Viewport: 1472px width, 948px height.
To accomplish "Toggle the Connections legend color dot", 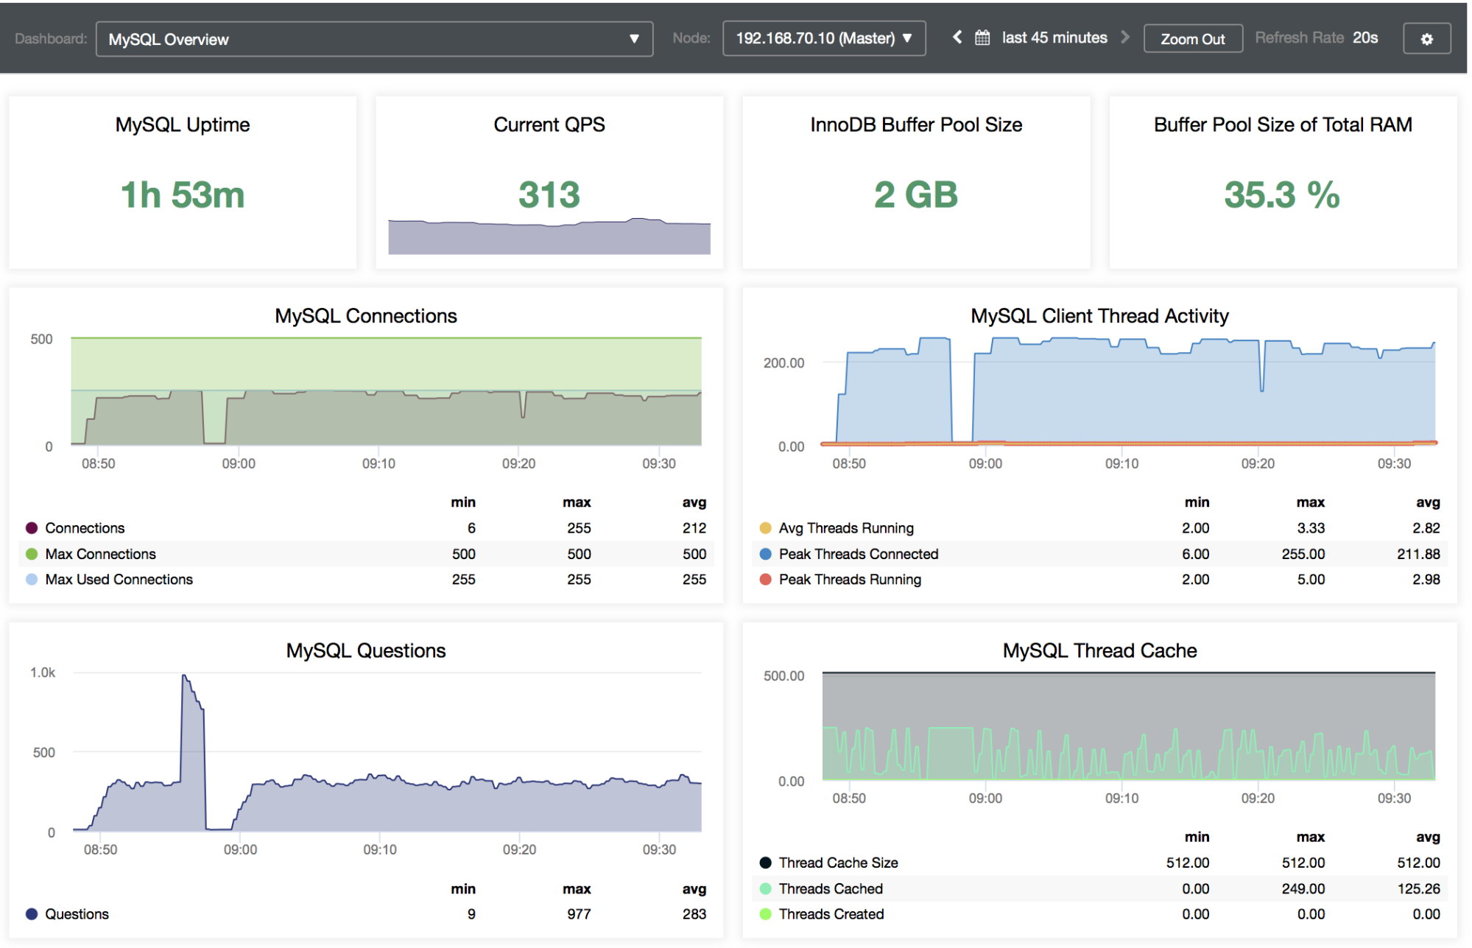I will coord(32,528).
